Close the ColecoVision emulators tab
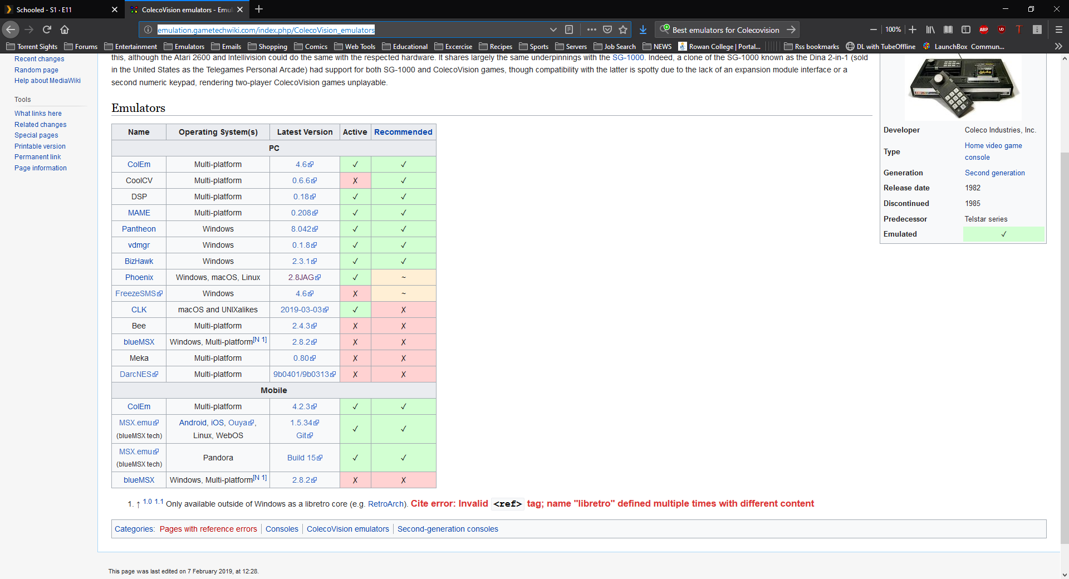 click(x=240, y=9)
